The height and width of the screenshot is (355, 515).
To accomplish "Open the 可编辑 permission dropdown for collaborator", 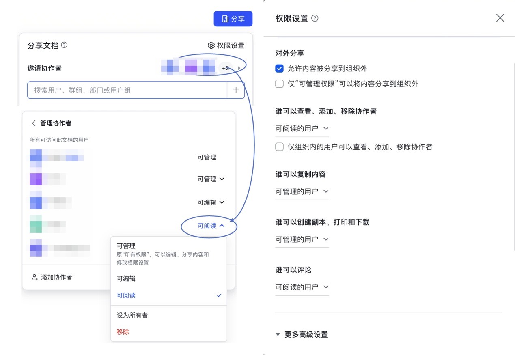I will click(211, 202).
